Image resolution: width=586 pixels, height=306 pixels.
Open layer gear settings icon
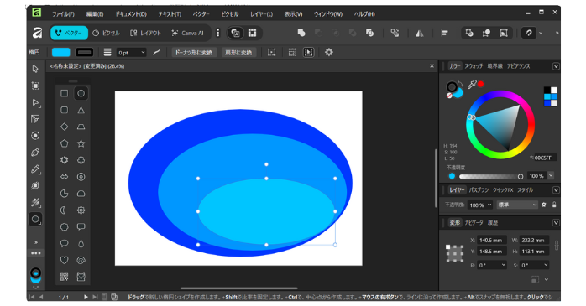(x=544, y=205)
